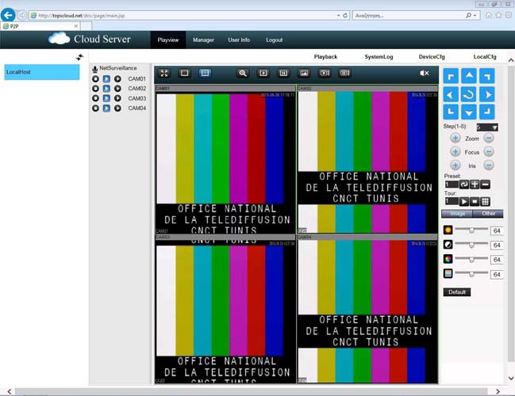Open tour grid settings icon
Screen dimensions: 515x396
485,202
